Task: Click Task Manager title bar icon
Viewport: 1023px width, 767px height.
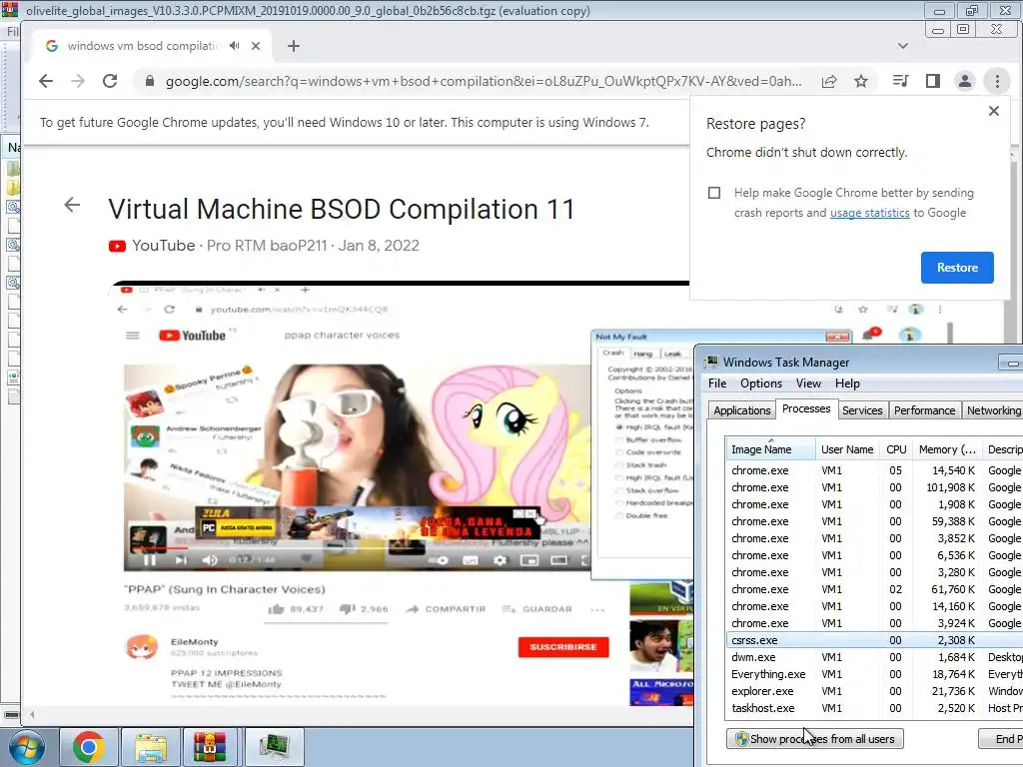Action: (711, 362)
